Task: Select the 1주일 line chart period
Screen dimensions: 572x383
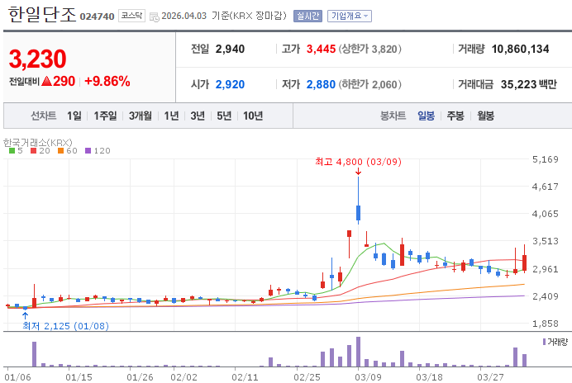Action: 105,116
